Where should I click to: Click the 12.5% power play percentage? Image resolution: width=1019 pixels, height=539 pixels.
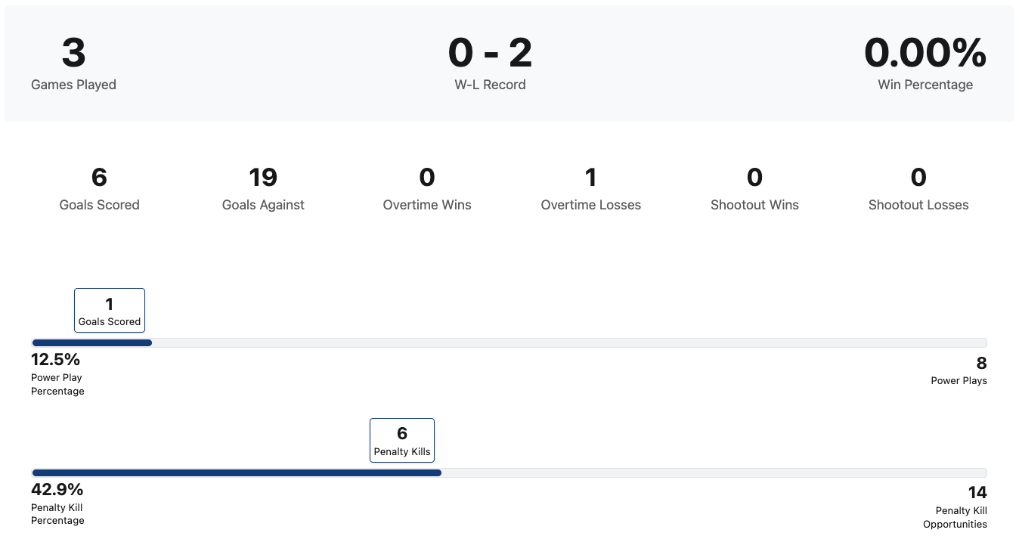pos(56,359)
